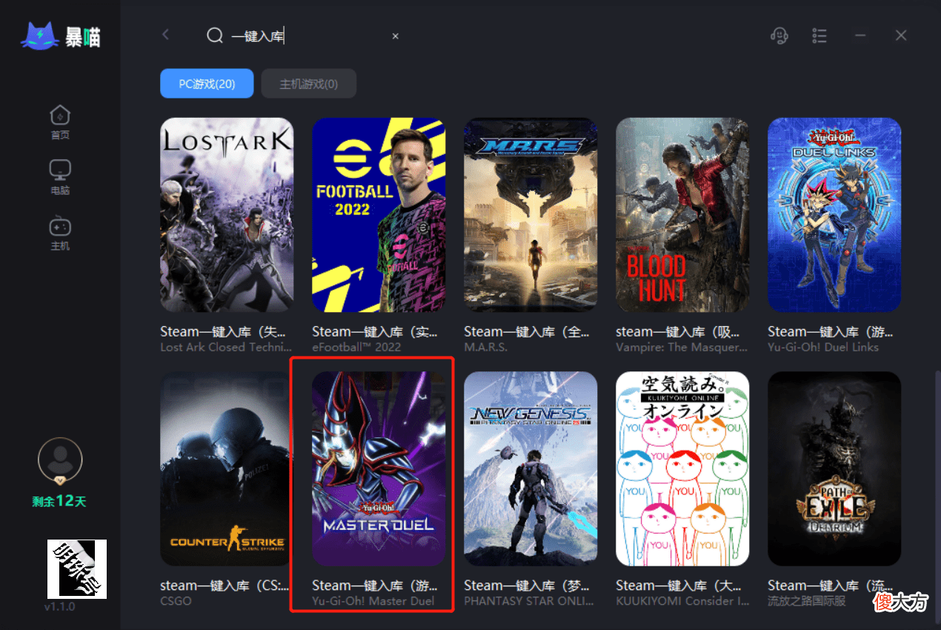Open the Lost Ark game cover

(x=227, y=215)
